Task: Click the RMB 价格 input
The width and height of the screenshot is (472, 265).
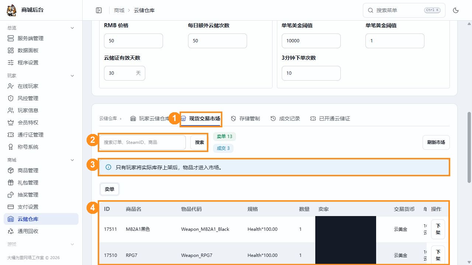Action: [x=133, y=41]
